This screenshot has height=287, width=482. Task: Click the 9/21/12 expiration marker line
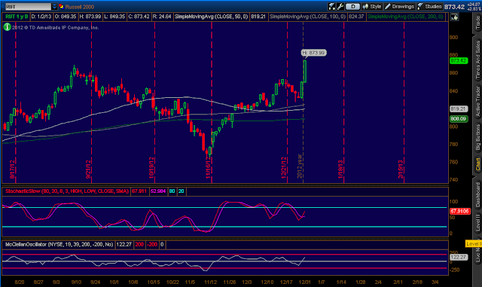point(92,102)
